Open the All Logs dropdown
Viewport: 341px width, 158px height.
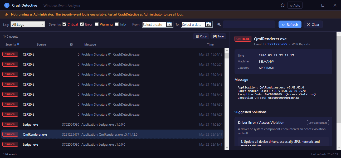click(x=28, y=24)
